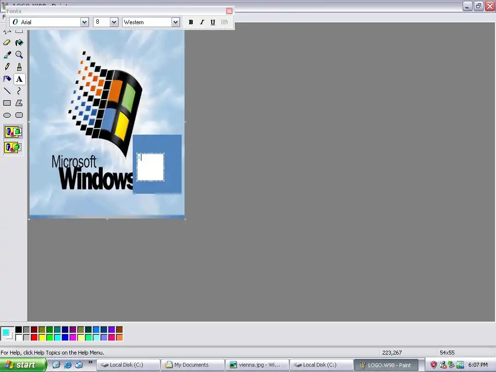Pick the white color swatch
The width and height of the screenshot is (496, 372).
click(x=19, y=338)
